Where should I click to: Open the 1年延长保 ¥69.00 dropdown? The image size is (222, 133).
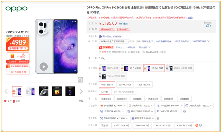(x=112, y=111)
